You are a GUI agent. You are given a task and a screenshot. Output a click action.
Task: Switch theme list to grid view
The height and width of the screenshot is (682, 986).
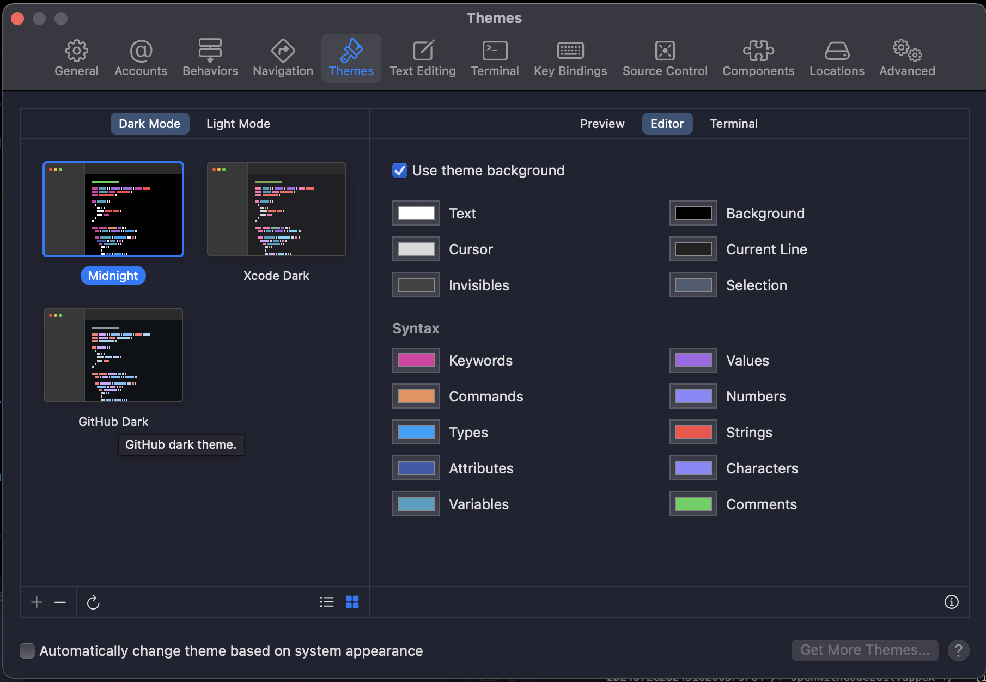click(x=352, y=602)
